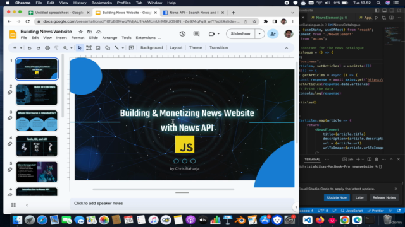Open the video call options dropdown
This screenshot has height=227, width=405.
click(218, 33)
